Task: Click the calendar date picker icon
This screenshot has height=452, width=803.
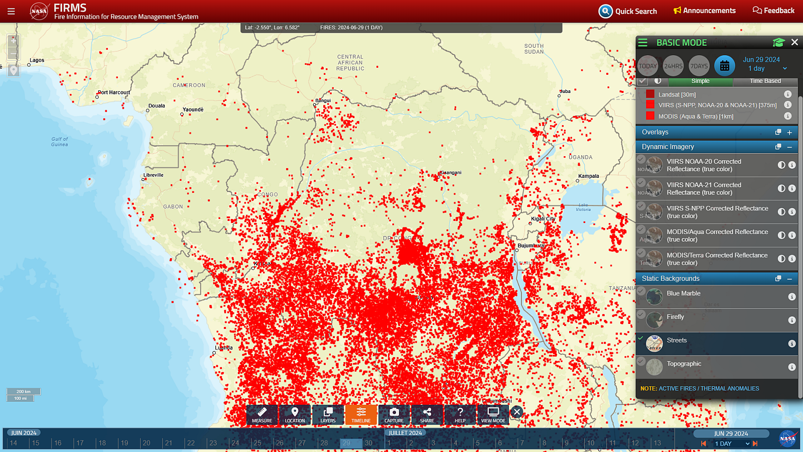Action: click(x=724, y=66)
